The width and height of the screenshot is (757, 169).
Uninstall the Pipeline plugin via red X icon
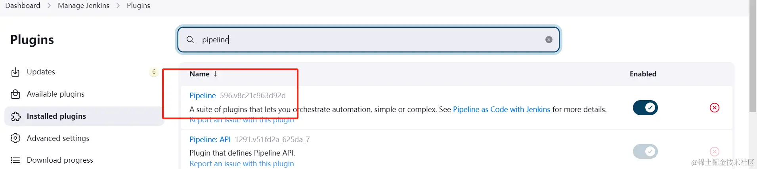point(714,108)
